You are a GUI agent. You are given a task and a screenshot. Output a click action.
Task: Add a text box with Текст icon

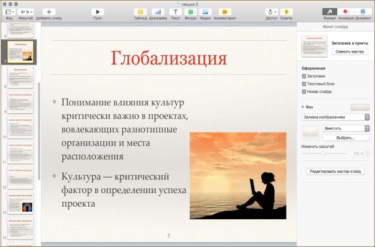coord(175,12)
